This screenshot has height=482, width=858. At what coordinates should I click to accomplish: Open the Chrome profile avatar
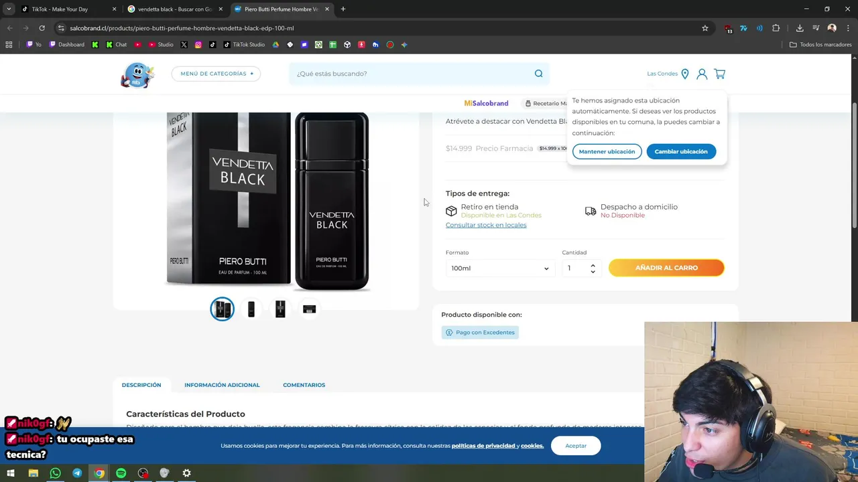832,28
